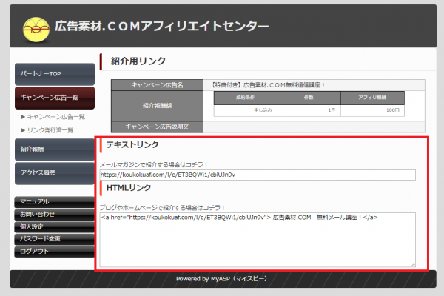Click inside the HTML link code textarea
This screenshot has height=296, width=444.
pos(258,240)
